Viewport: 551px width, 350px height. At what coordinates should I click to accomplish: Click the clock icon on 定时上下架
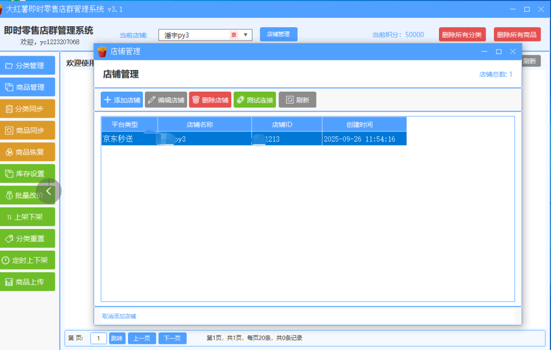point(6,260)
